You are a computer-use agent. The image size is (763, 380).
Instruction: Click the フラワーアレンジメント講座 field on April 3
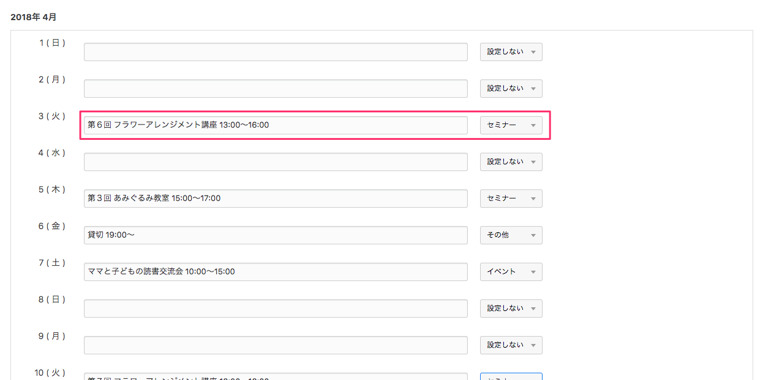click(276, 125)
